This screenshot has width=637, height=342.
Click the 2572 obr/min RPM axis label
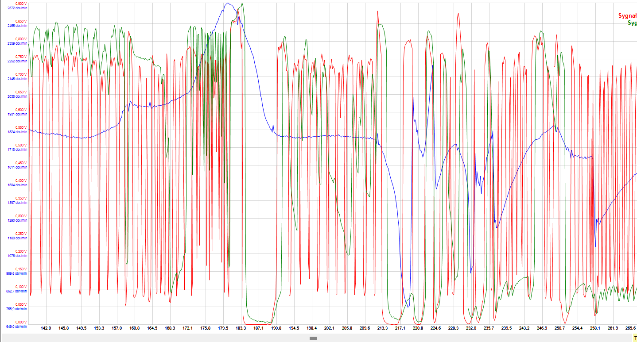tap(17, 8)
